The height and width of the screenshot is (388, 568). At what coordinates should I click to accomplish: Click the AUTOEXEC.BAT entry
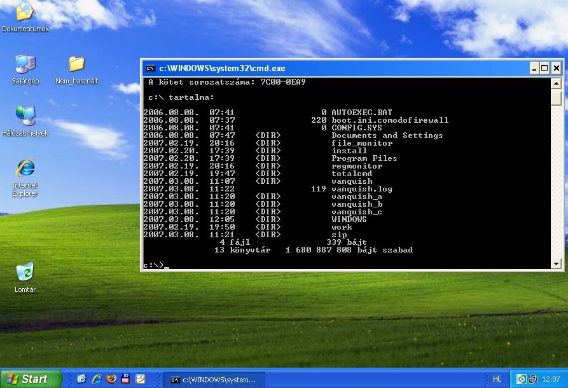coord(361,113)
